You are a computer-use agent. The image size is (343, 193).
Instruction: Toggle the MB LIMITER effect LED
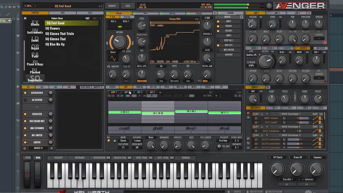(25, 135)
